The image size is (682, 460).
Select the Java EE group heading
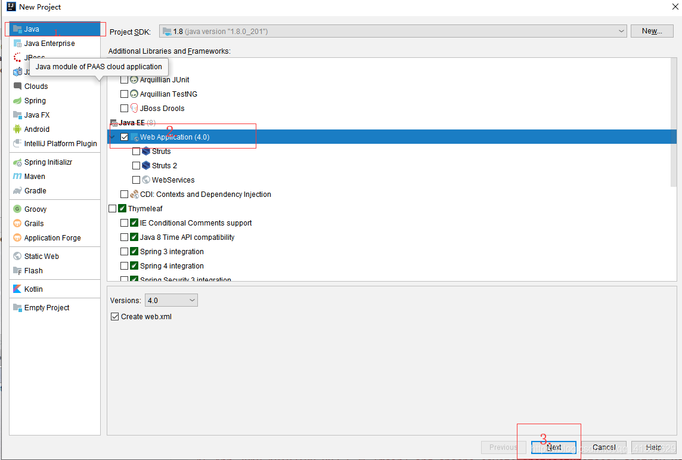(132, 123)
